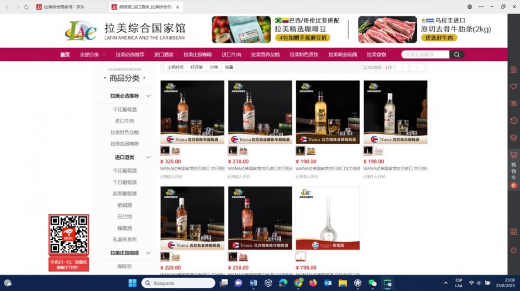
Task: Close the active JD browser tab
Action: (x=177, y=7)
